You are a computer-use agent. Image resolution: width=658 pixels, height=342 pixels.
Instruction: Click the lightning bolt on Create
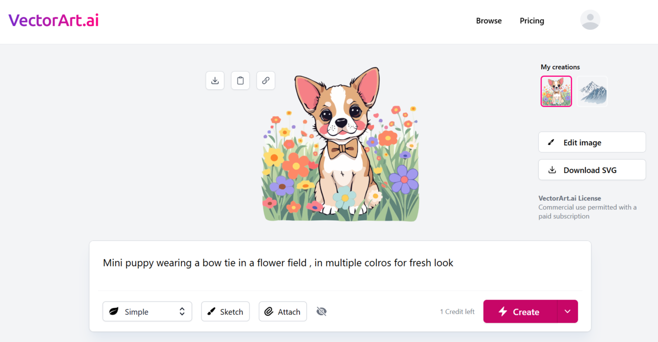pyautogui.click(x=503, y=311)
